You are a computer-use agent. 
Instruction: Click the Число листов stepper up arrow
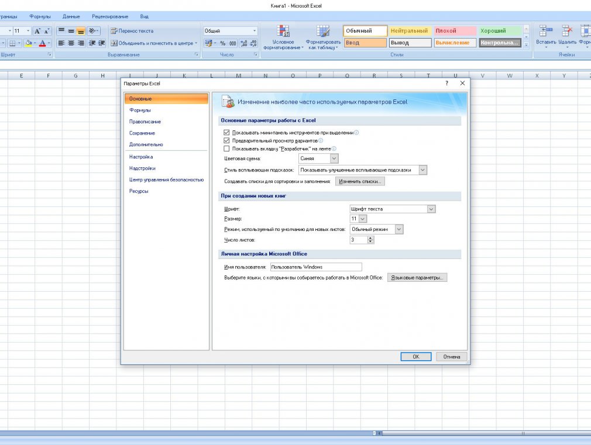tap(371, 238)
